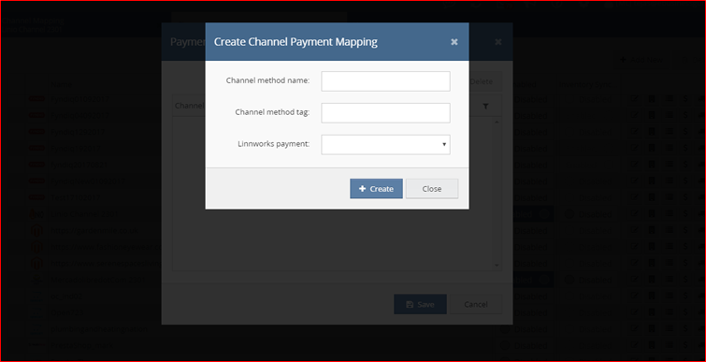Click the Name column header

(x=61, y=84)
